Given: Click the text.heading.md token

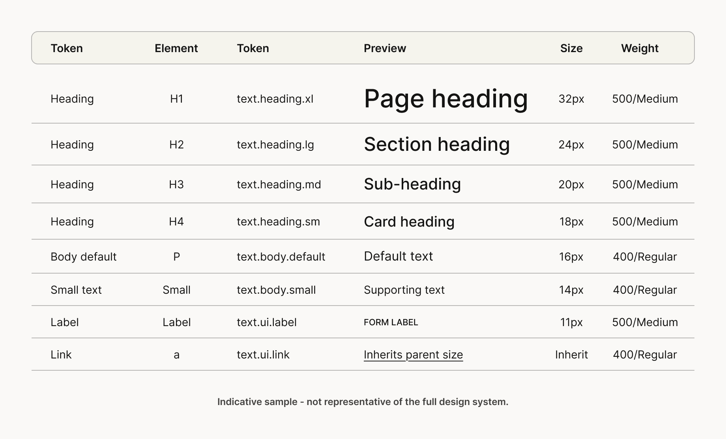Looking at the screenshot, I should [x=279, y=184].
